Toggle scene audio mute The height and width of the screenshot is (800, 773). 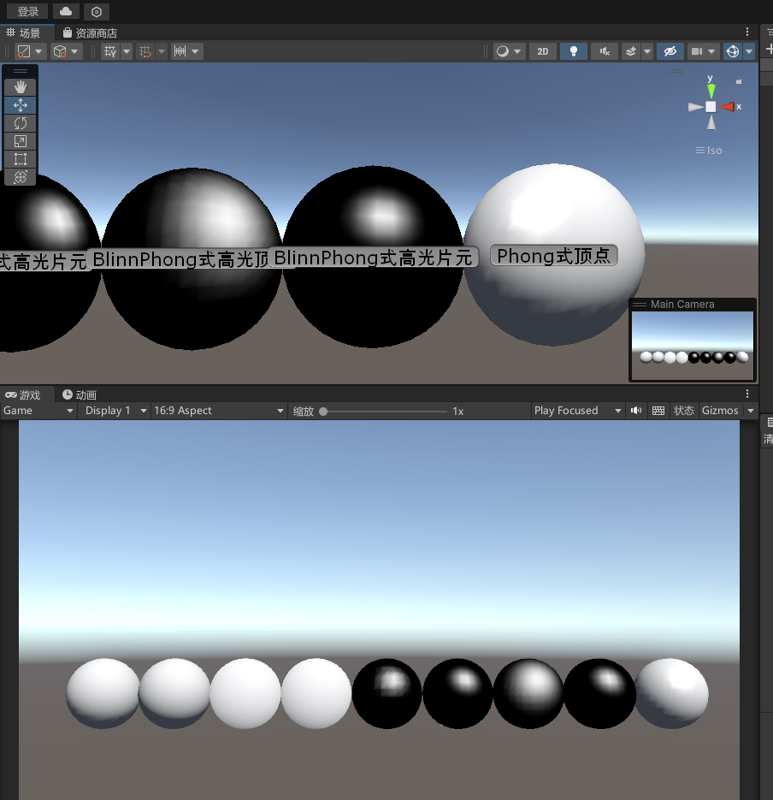coord(605,51)
